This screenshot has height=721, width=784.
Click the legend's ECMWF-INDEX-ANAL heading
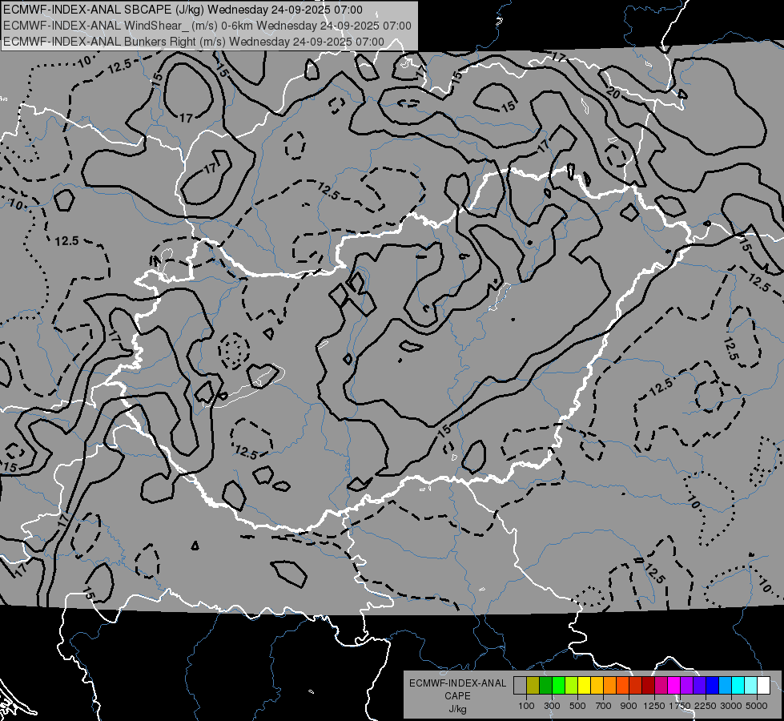[457, 683]
